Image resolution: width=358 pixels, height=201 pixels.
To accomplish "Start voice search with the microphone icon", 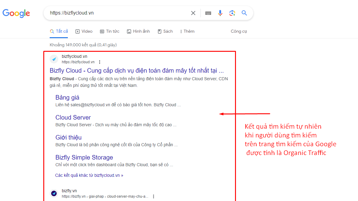I will [220, 13].
